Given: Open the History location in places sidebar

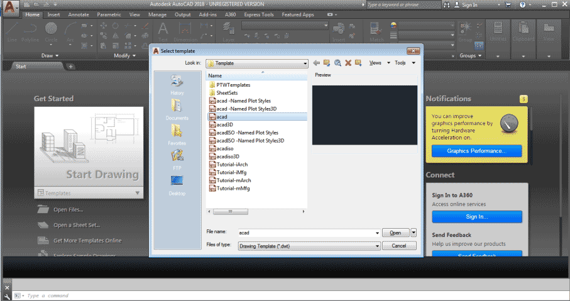Looking at the screenshot, I should click(x=177, y=84).
